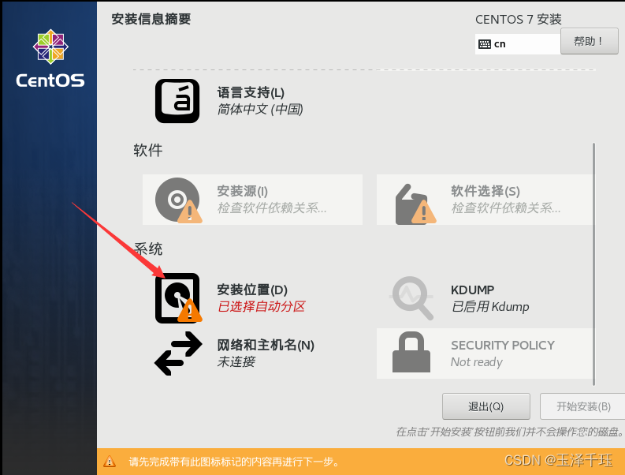The height and width of the screenshot is (475, 625).
Task: Click the red text 已选择自动分区
Action: pos(261,307)
